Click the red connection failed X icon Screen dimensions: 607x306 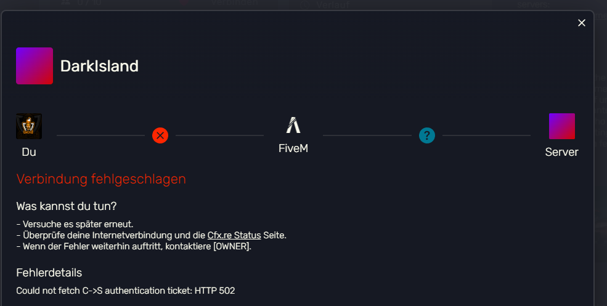pos(160,135)
